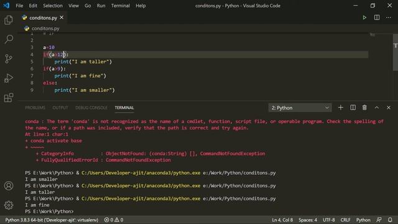The width and height of the screenshot is (398, 224).
Task: Click the final 'PS E:\Work\Python>' terminal prompt
Action: tap(49, 212)
